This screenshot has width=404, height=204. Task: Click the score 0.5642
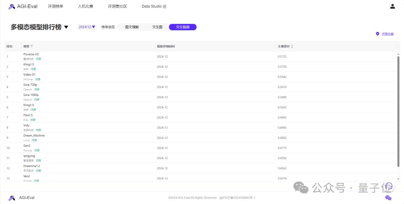click(282, 77)
